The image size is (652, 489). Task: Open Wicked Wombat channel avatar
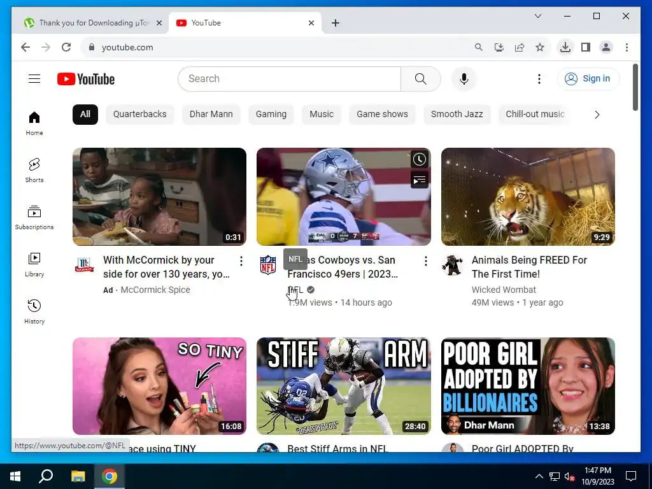tap(453, 265)
